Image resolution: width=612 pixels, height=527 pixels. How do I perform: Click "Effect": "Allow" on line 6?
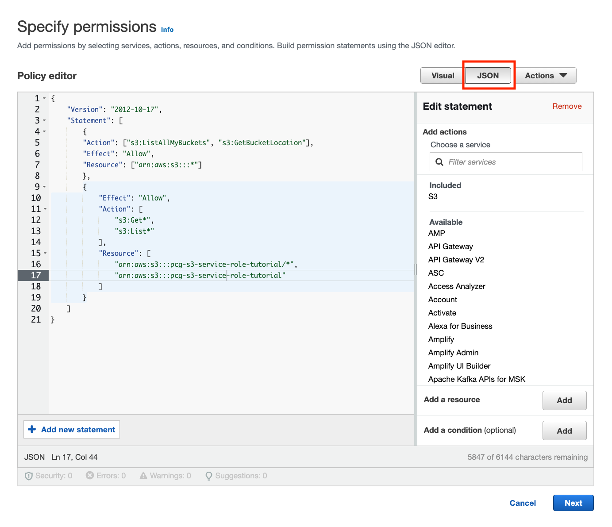[x=118, y=154]
